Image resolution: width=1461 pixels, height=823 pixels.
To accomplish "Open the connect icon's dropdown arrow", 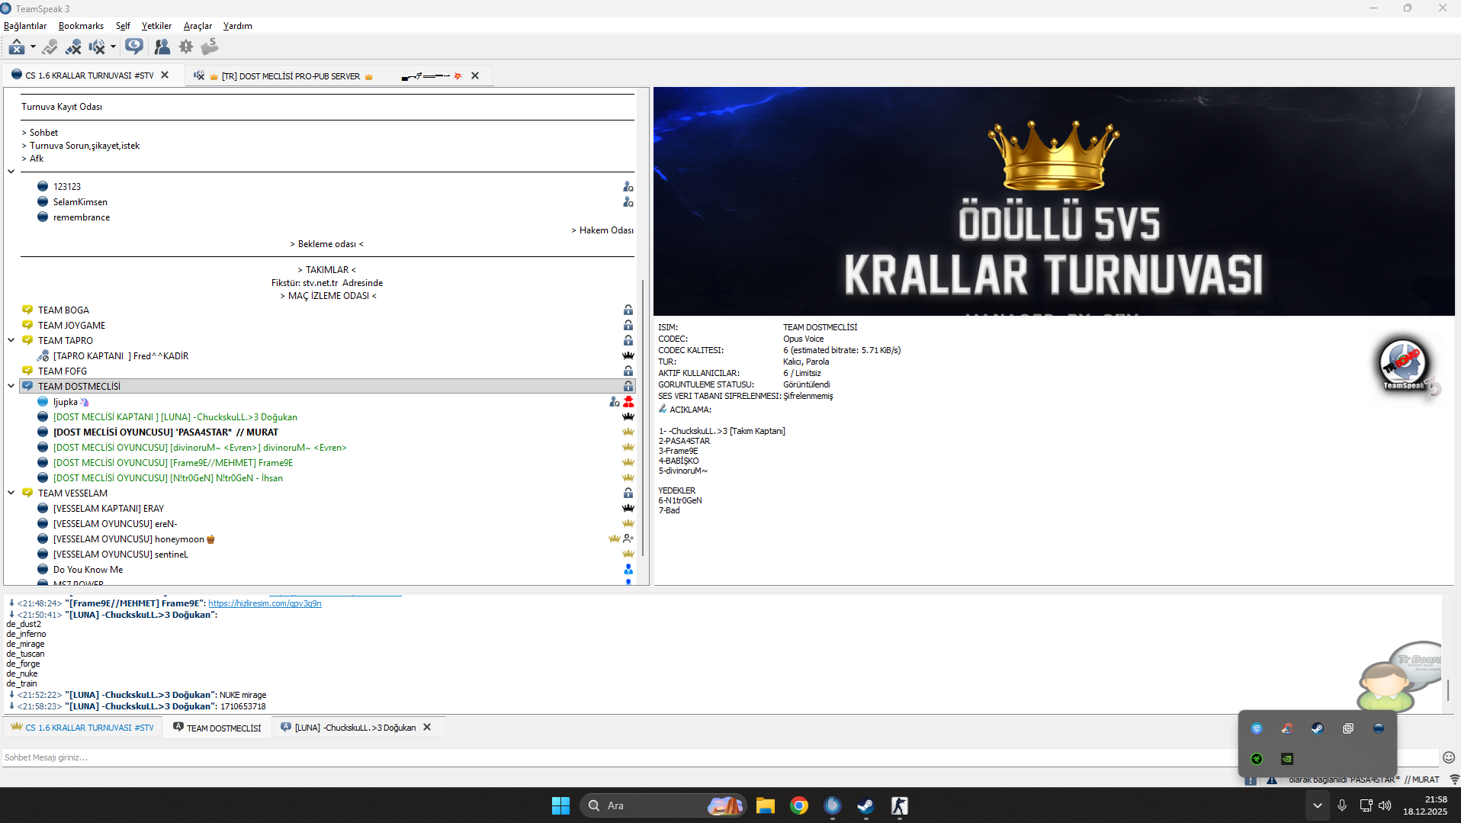I will (x=33, y=47).
